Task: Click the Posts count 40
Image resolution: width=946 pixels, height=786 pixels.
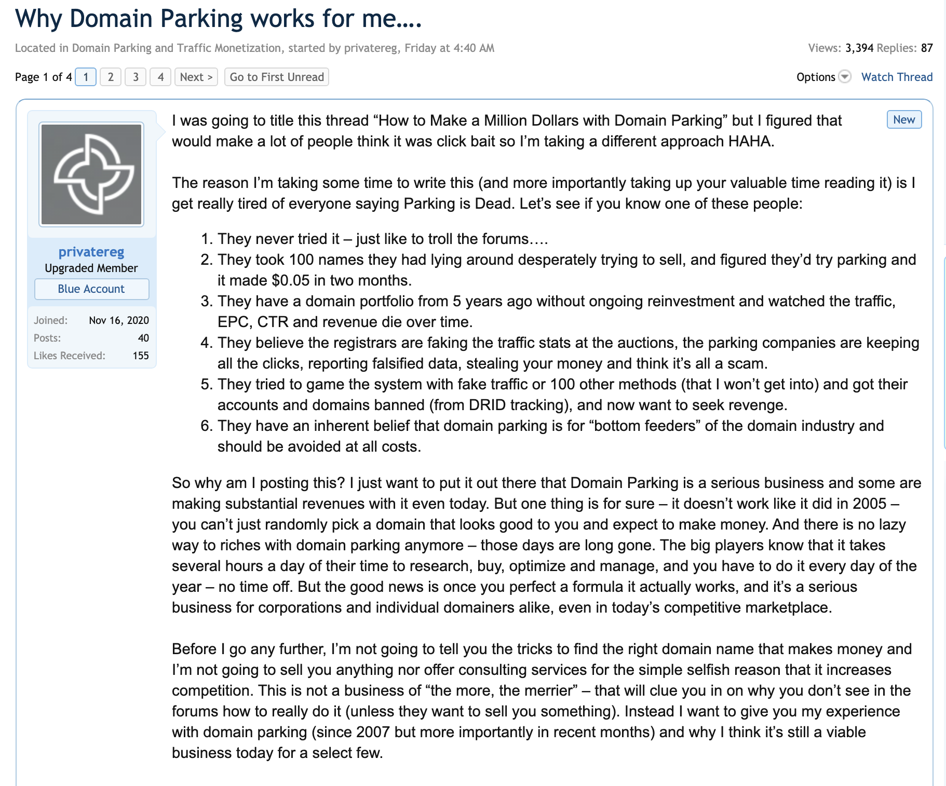Action: [143, 338]
